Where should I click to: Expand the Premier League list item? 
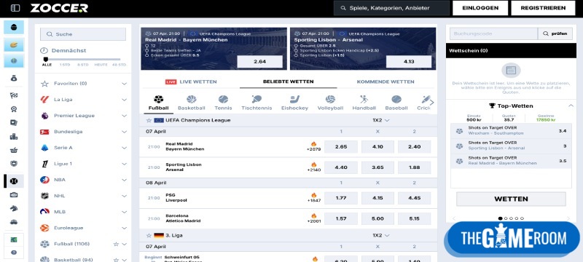point(124,116)
